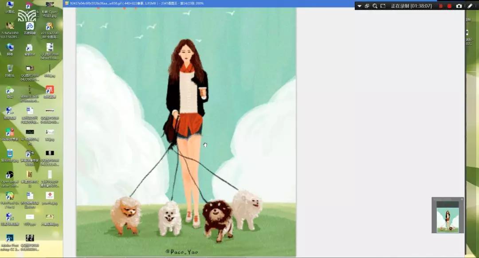
Task: Open the recorder toolbar dropdown arrow
Action: (x=359, y=6)
